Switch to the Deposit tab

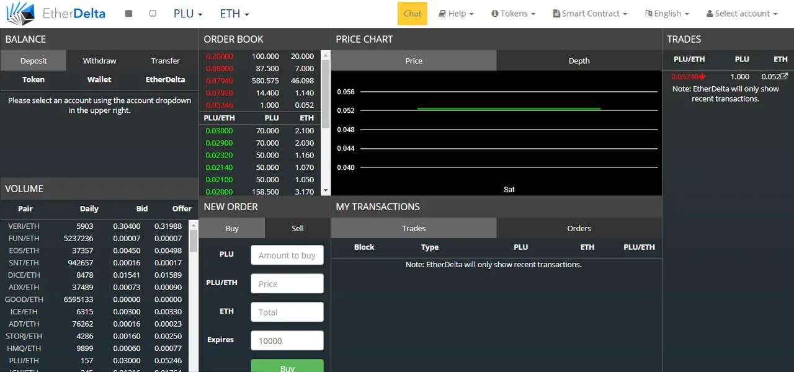[x=33, y=61]
